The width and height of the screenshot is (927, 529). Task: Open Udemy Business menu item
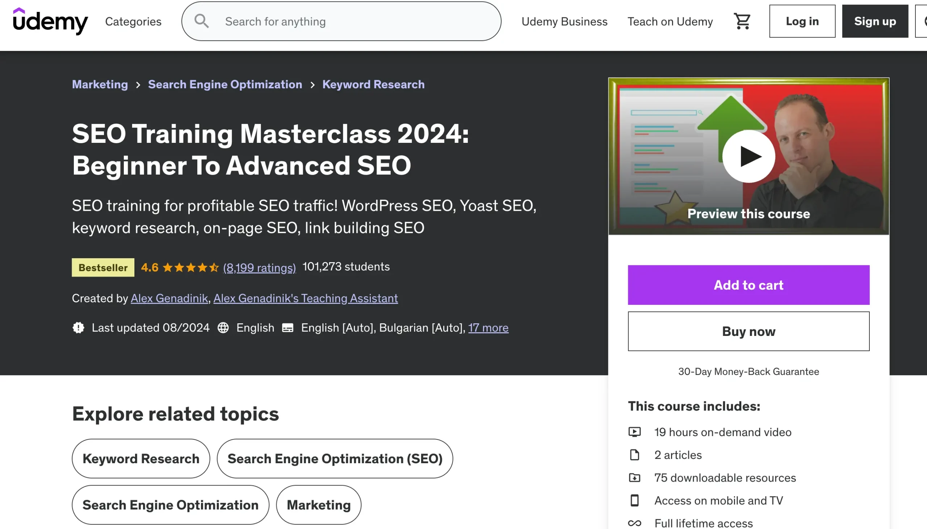point(564,21)
